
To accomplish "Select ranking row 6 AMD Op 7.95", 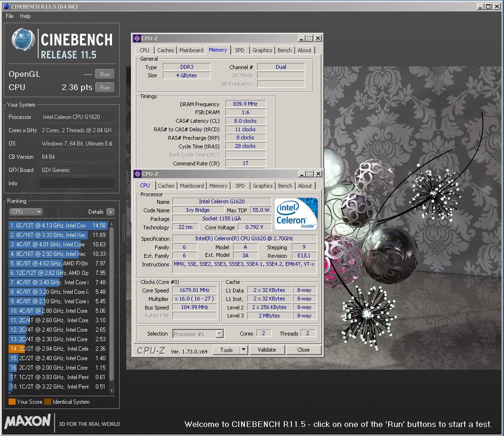I will [x=58, y=273].
